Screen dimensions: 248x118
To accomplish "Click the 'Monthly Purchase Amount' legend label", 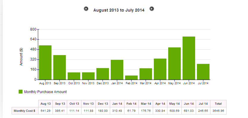I will [45, 92].
